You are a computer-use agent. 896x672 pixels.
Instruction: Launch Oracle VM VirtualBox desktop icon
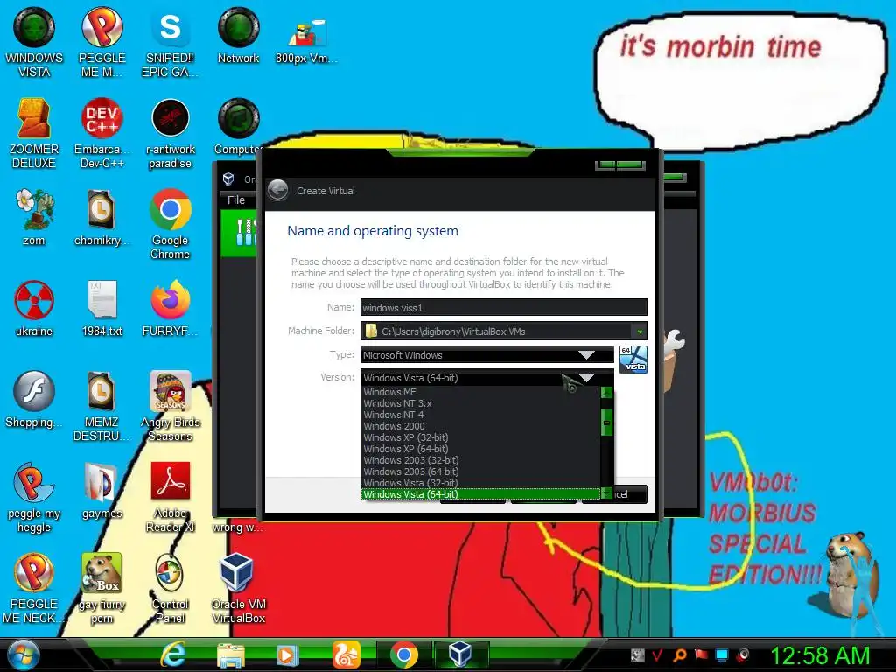pos(238,588)
